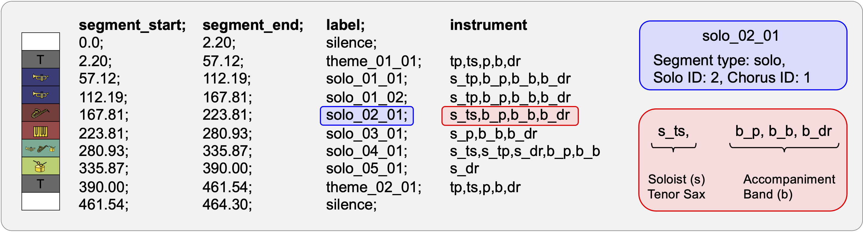Click the second trumpet icon block
Image resolution: width=863 pixels, height=232 pixels.
(x=40, y=95)
